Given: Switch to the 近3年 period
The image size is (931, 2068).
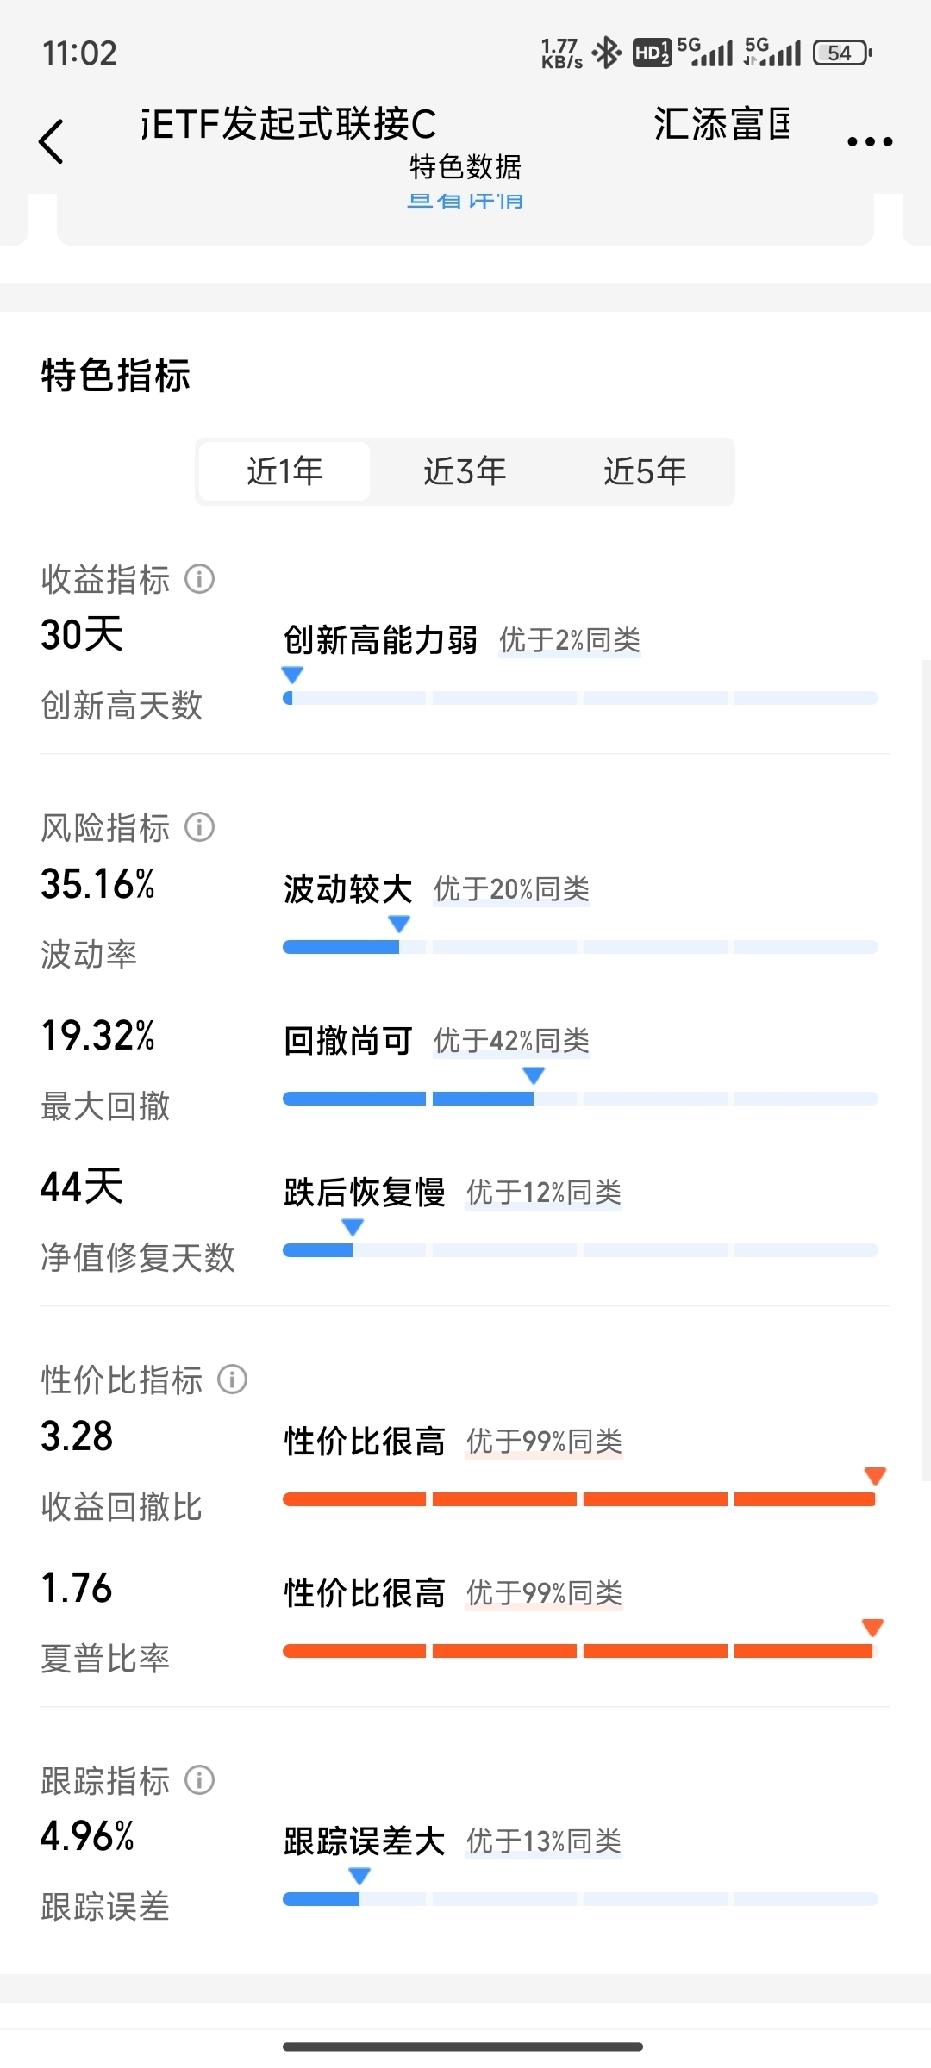Looking at the screenshot, I should pos(465,471).
